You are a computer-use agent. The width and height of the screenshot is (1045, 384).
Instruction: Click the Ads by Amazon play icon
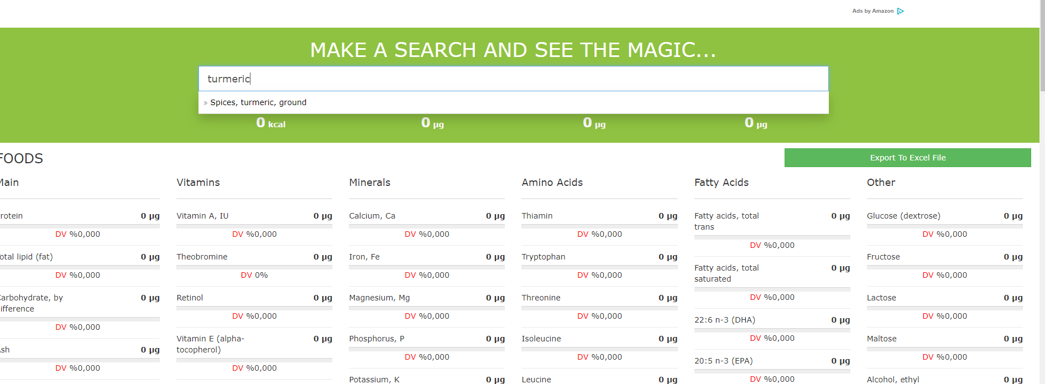coord(900,11)
